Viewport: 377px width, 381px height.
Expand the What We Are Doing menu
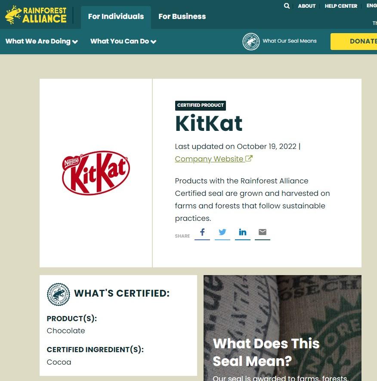[42, 41]
